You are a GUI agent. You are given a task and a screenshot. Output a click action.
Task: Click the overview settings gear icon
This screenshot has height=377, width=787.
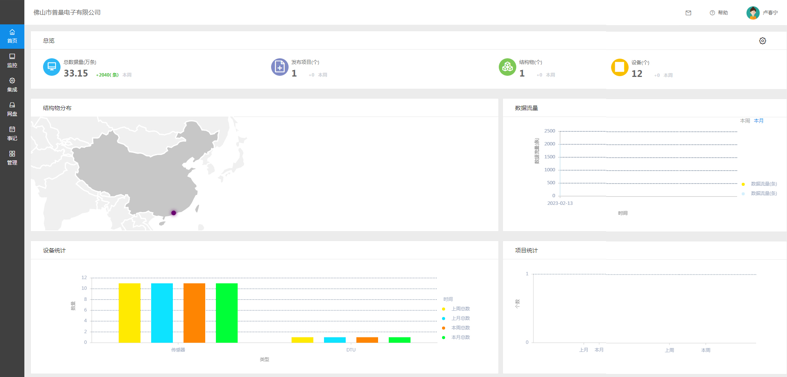tap(762, 41)
